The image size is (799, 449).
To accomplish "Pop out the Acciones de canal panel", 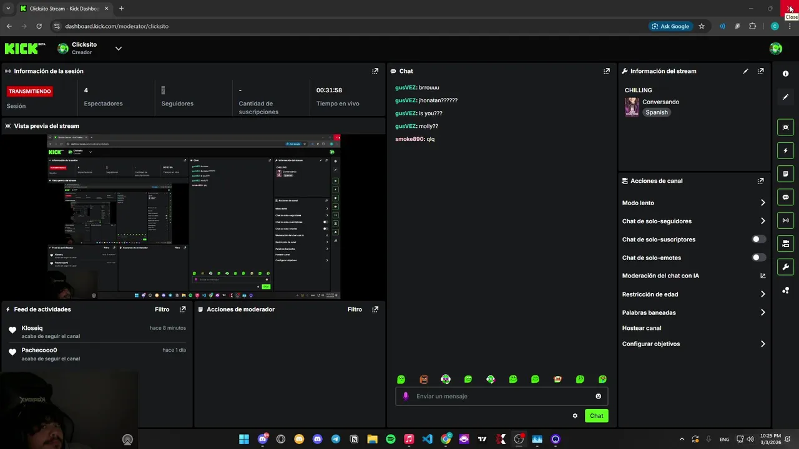I will (760, 181).
